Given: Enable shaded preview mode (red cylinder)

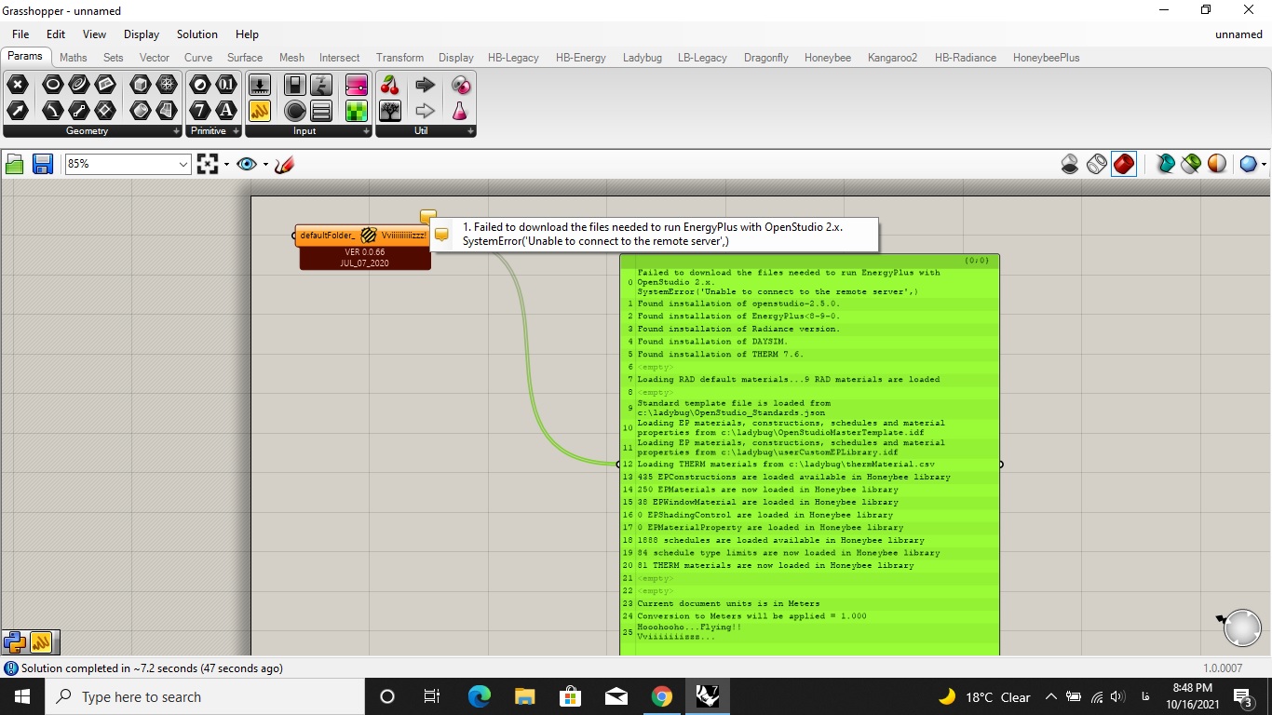Looking at the screenshot, I should point(1124,165).
